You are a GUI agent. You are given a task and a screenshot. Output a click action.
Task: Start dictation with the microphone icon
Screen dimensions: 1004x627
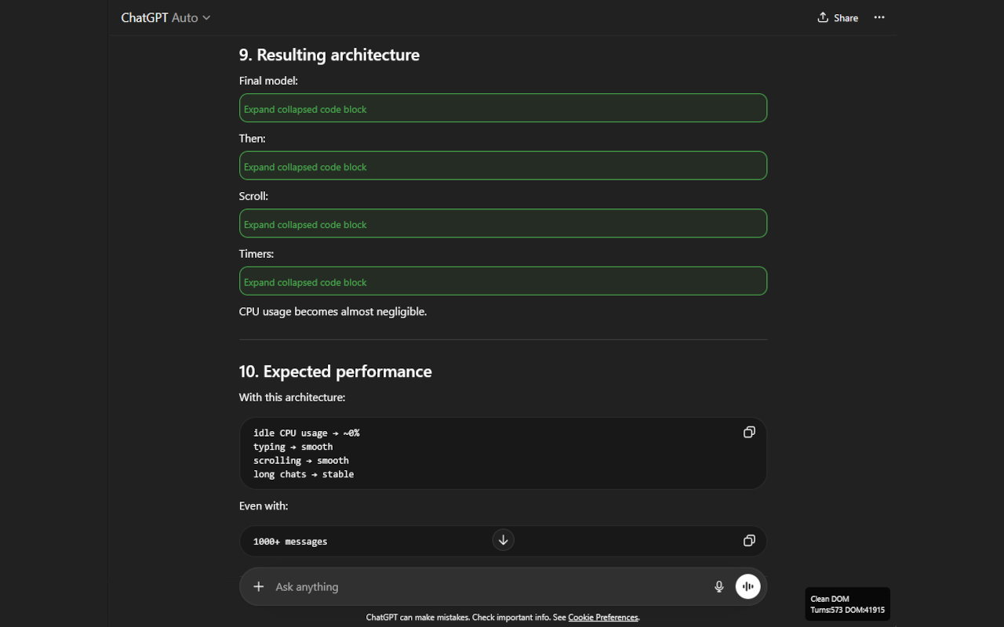coord(718,586)
